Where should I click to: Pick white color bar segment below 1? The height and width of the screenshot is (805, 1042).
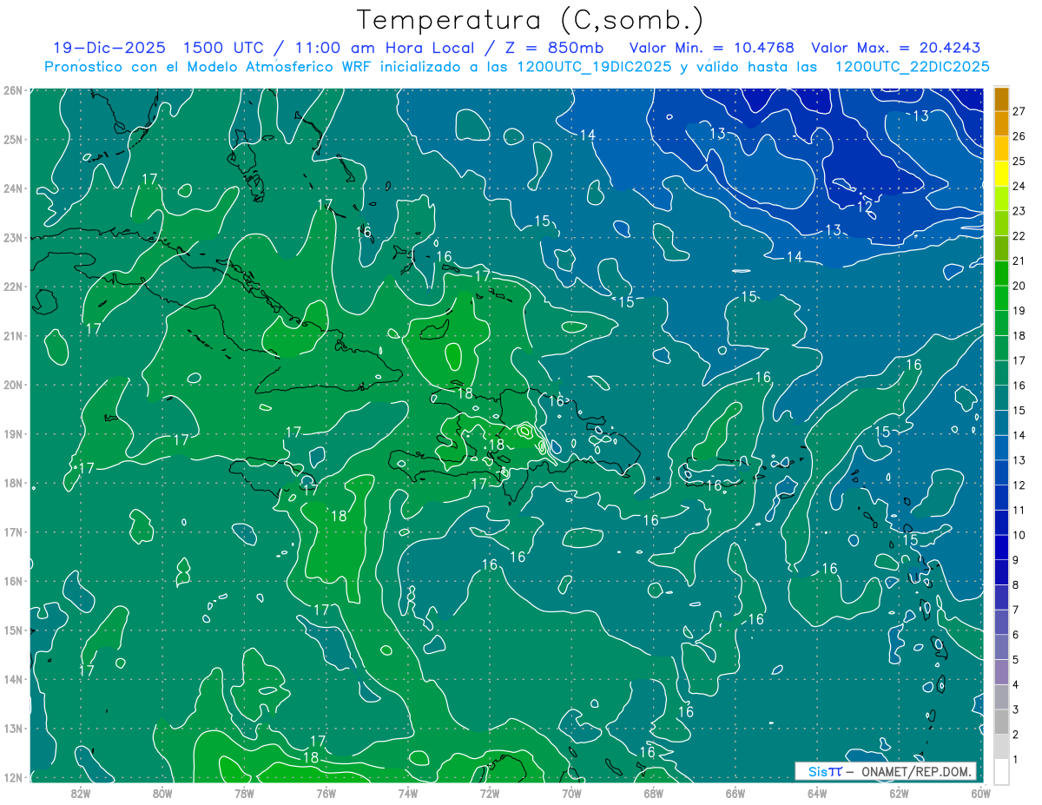(x=1001, y=771)
